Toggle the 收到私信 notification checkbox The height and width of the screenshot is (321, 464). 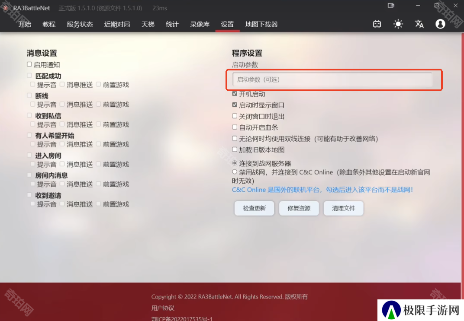click(29, 115)
